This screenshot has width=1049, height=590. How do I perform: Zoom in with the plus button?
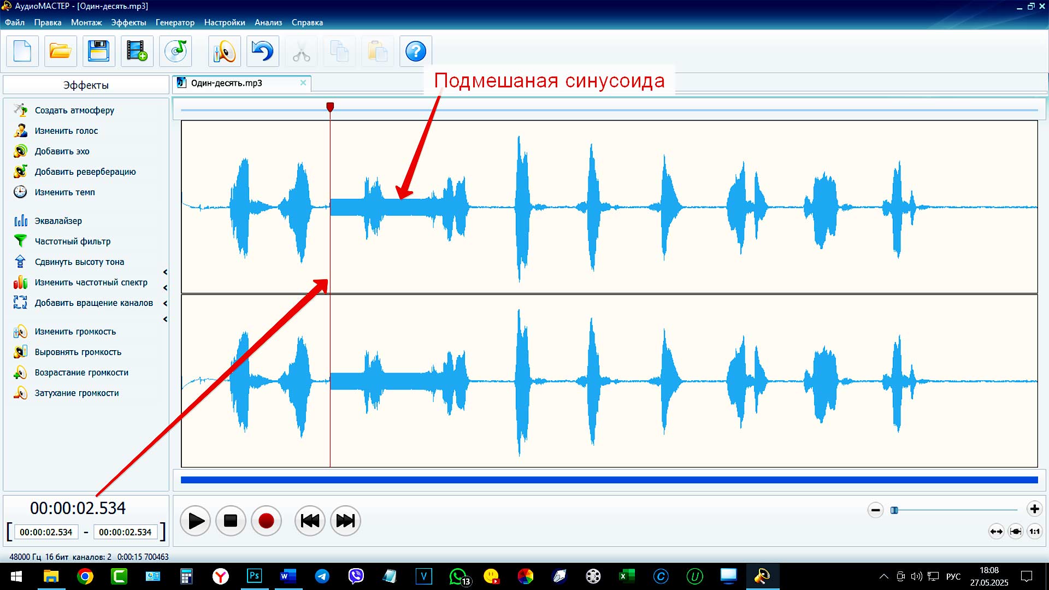coord(1034,509)
